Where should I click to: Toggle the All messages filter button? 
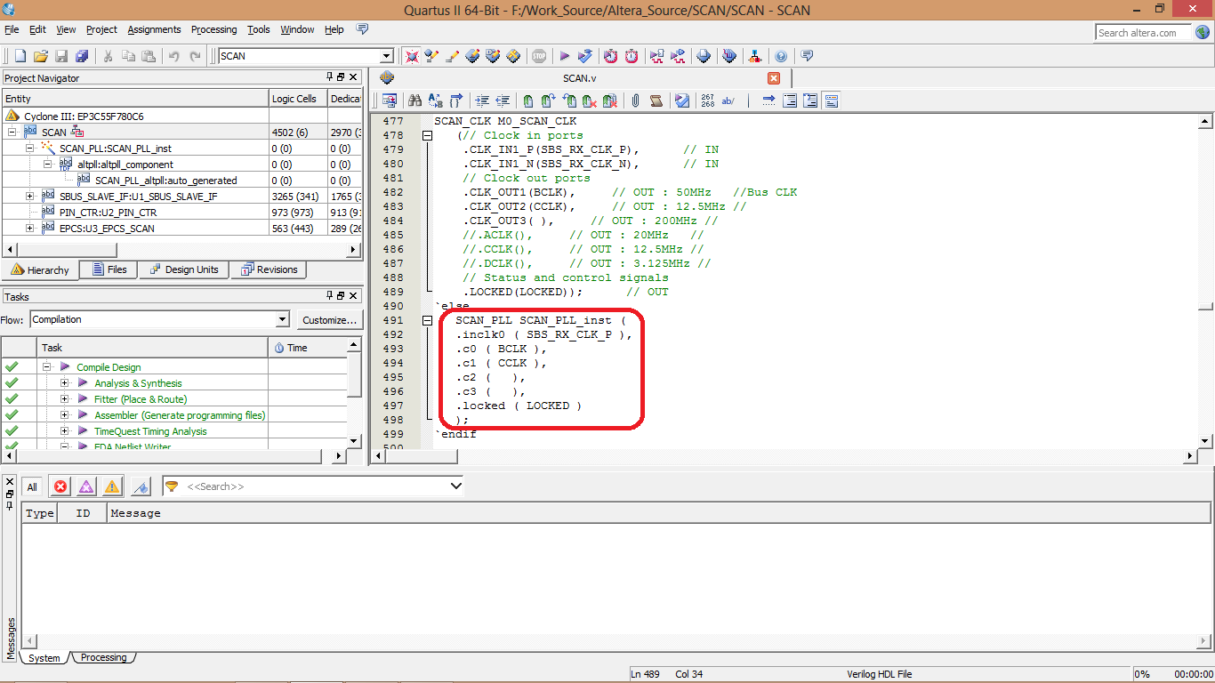coord(32,486)
